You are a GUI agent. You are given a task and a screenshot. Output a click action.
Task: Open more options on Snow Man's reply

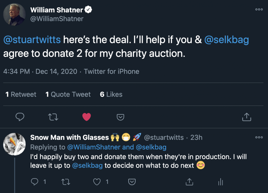(x=259, y=137)
